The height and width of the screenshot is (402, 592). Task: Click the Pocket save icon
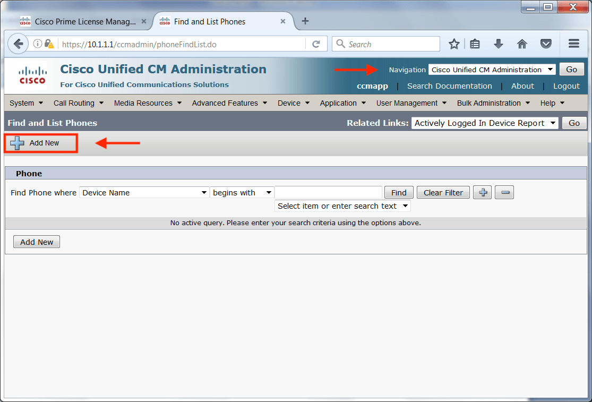pyautogui.click(x=546, y=44)
